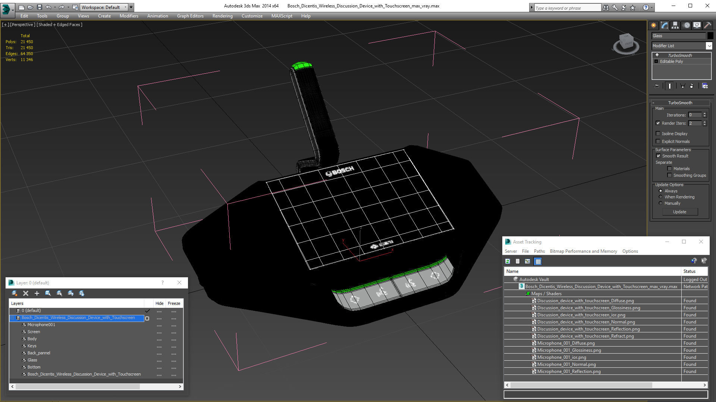Viewport: 716px width, 402px height.
Task: Open the Utilities hammer panel tab
Action: [x=707, y=25]
